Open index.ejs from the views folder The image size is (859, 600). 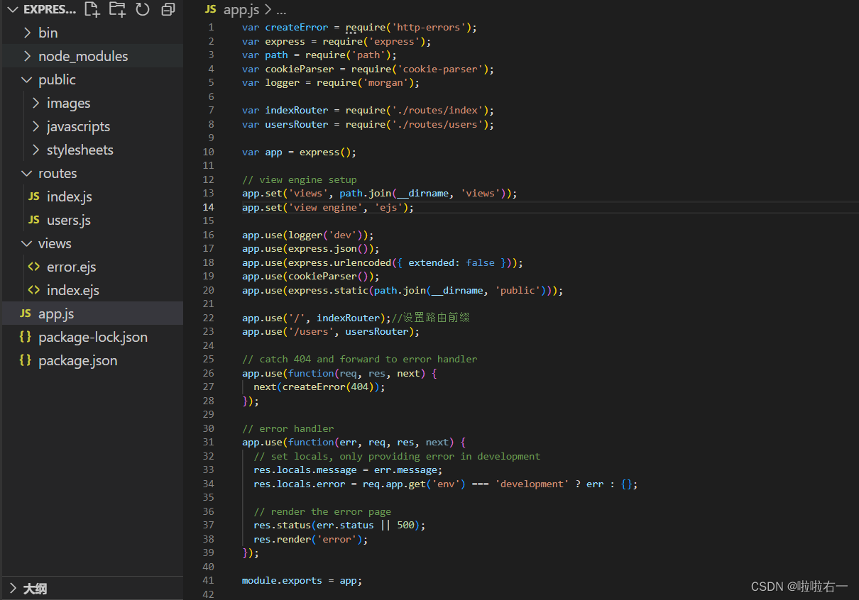pyautogui.click(x=72, y=290)
